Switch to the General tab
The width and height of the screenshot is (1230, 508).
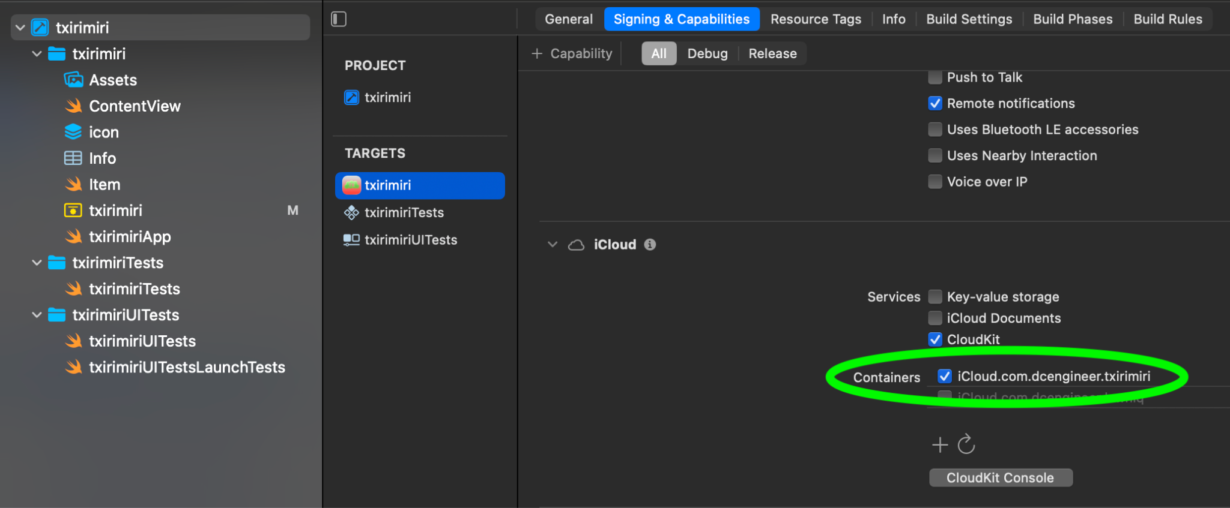pos(568,19)
